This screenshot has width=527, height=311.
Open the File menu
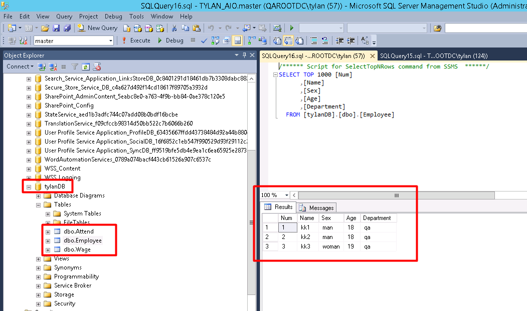pos(8,16)
